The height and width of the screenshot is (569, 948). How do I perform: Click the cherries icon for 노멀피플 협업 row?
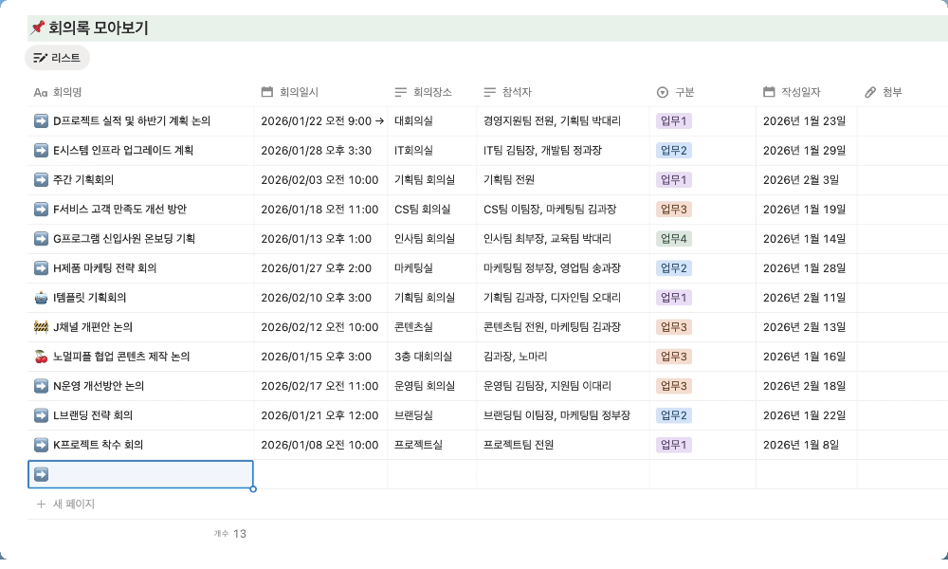[x=41, y=357]
